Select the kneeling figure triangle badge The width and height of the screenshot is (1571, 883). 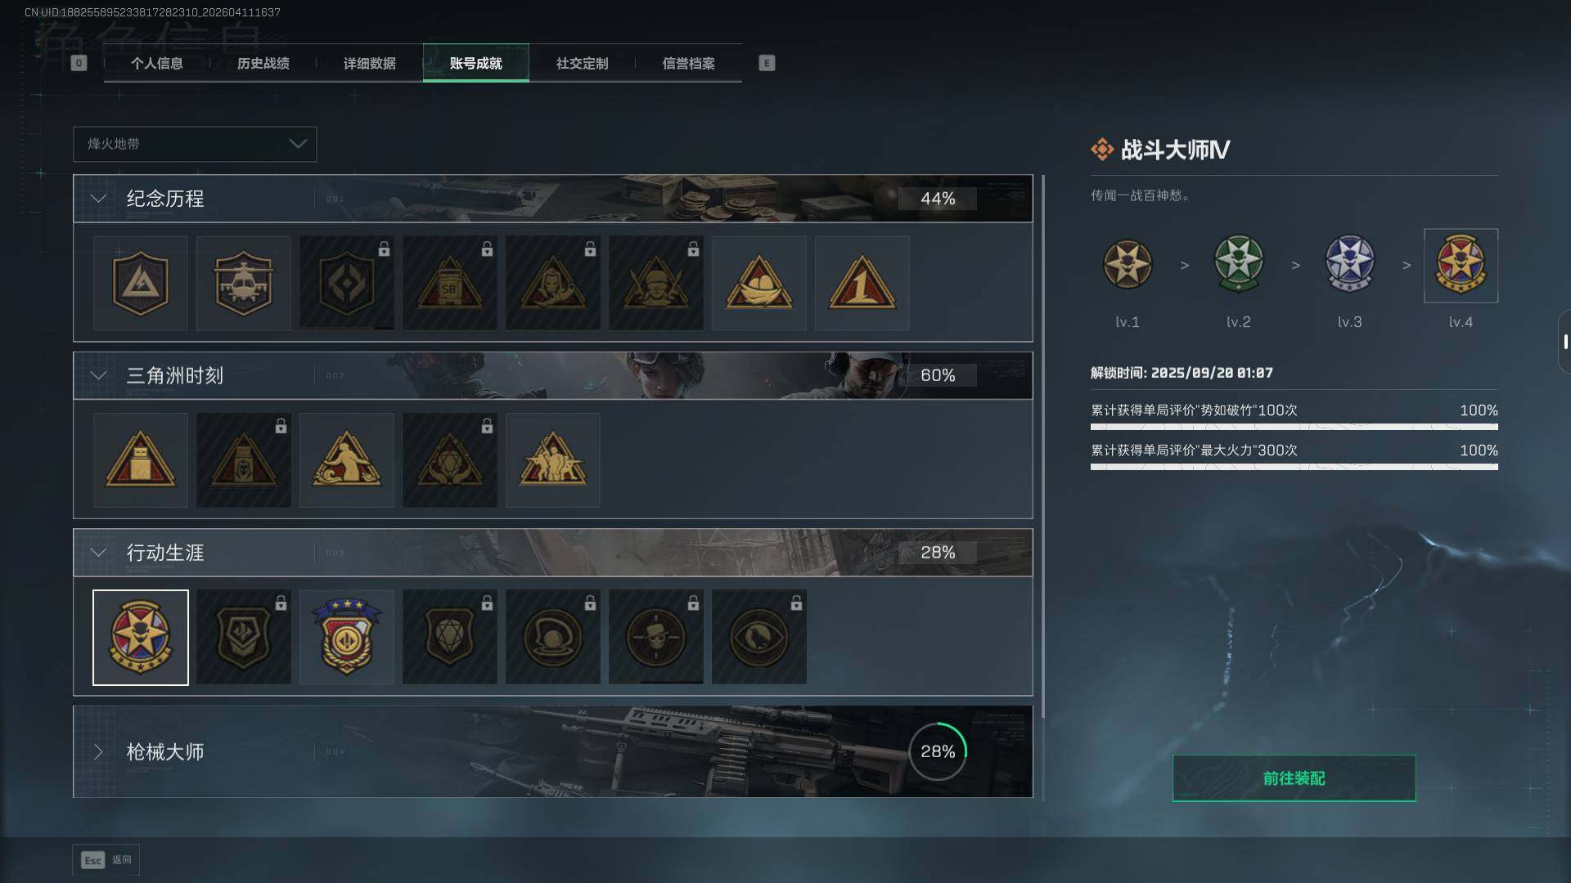click(346, 460)
